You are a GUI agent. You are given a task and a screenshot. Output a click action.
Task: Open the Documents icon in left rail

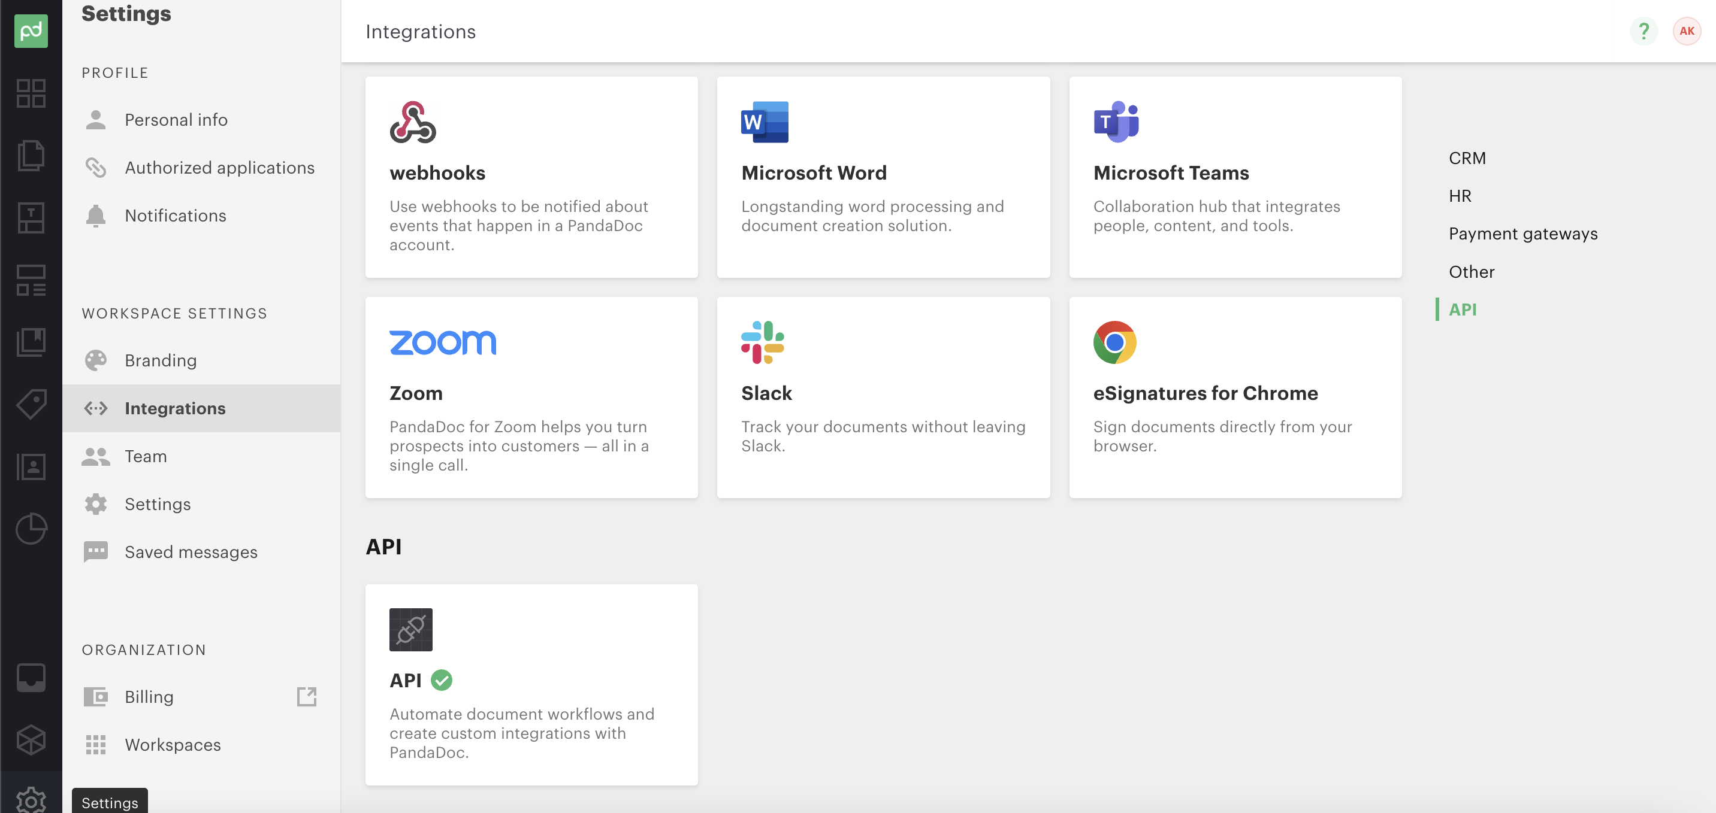(x=31, y=155)
